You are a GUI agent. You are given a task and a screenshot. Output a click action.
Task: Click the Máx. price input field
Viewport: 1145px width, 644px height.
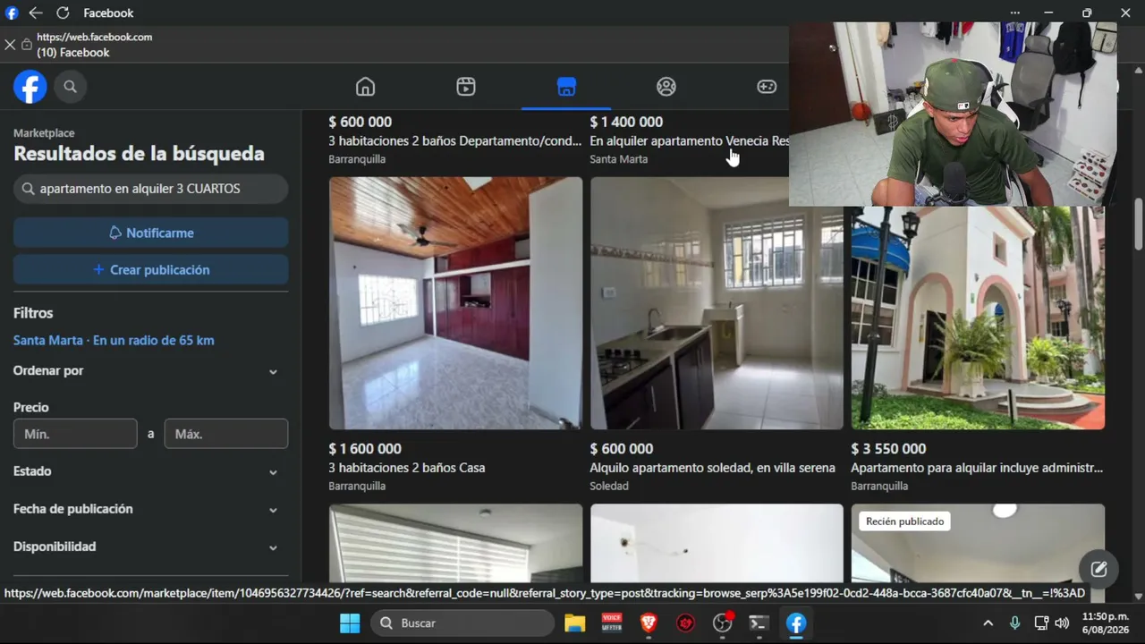click(x=226, y=434)
